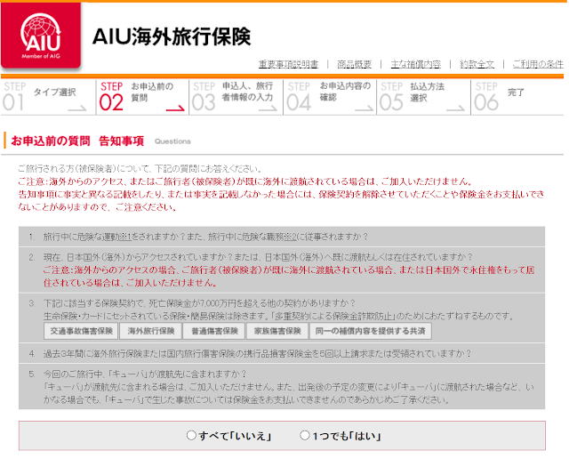Click 同一の補償内容を提供する共済 button
569x467 pixels.
point(371,331)
